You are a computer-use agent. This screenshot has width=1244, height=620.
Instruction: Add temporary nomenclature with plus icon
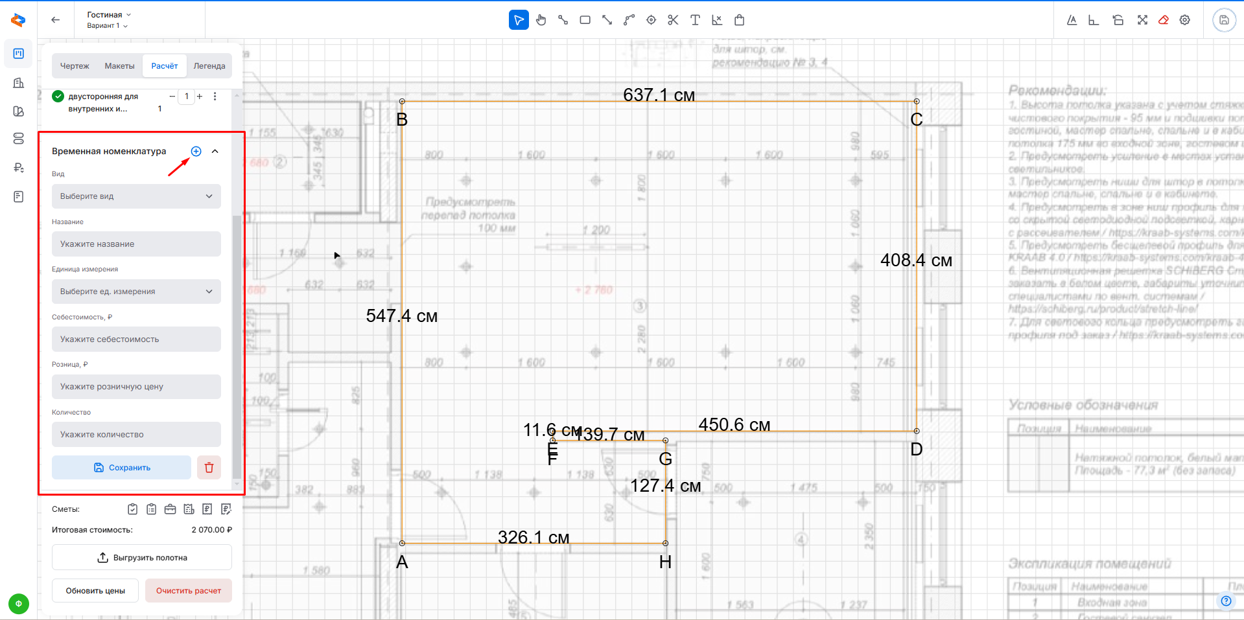click(x=196, y=151)
